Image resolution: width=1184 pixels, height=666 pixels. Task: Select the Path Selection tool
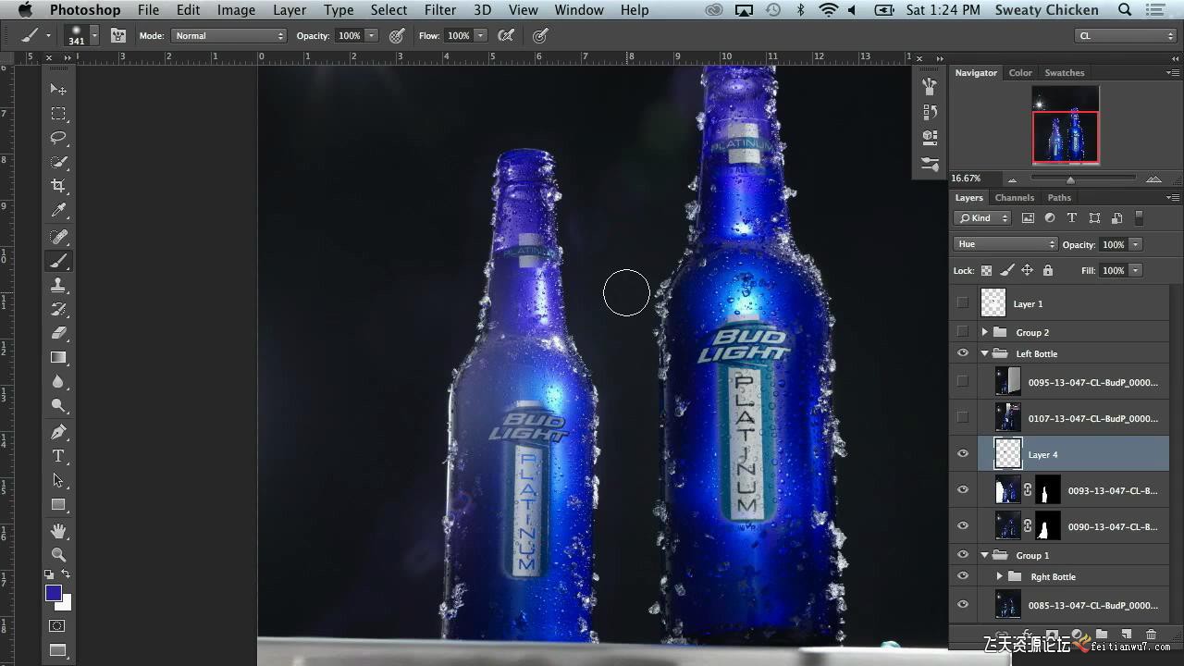pos(58,480)
